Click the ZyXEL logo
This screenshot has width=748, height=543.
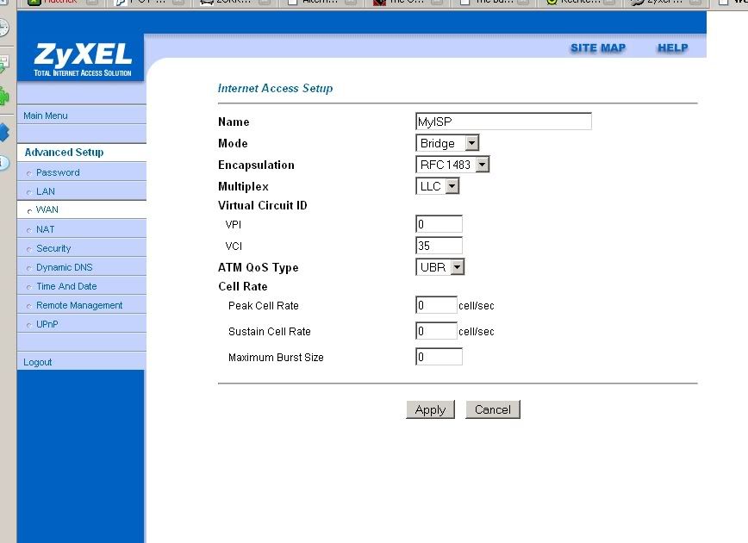click(x=82, y=59)
